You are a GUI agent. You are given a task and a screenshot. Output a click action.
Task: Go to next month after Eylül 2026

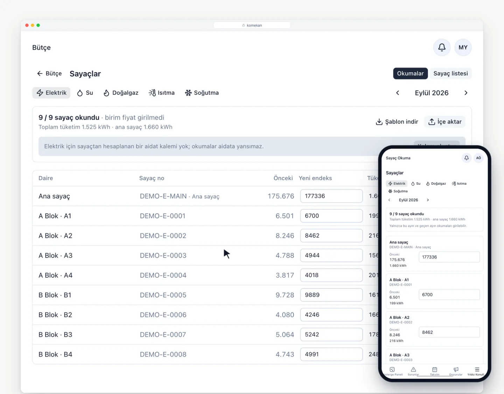tap(466, 93)
